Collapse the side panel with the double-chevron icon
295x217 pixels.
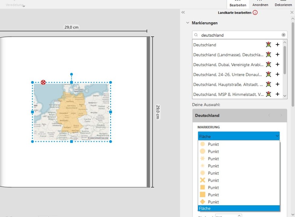[x=183, y=12]
